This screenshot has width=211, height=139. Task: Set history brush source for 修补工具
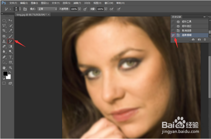(x=173, y=22)
